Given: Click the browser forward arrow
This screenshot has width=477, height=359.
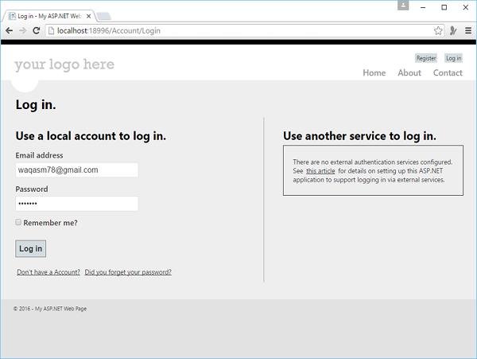Looking at the screenshot, I should (x=24, y=30).
